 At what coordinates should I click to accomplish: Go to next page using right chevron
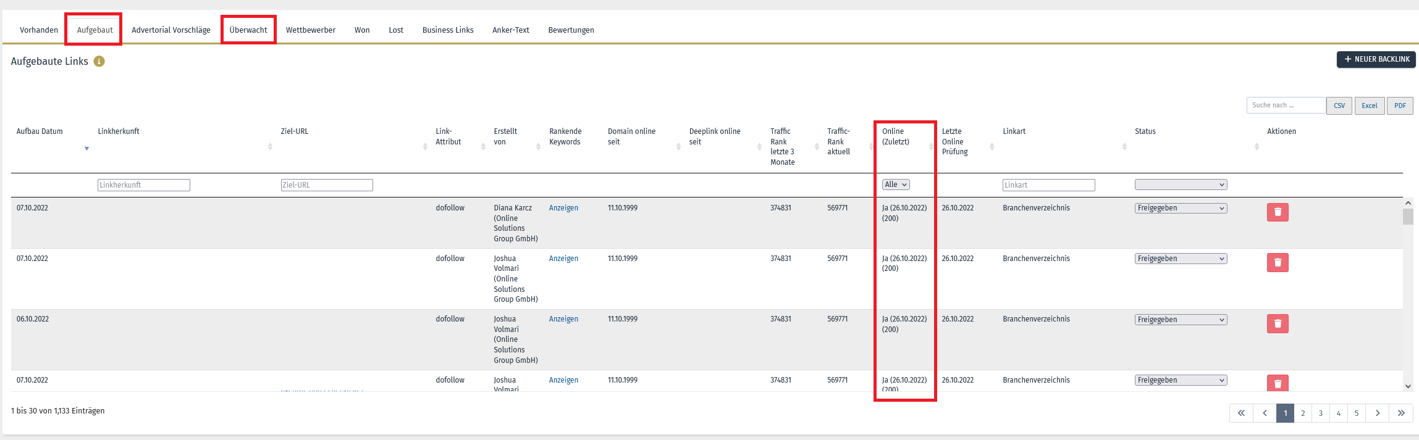(1378, 413)
